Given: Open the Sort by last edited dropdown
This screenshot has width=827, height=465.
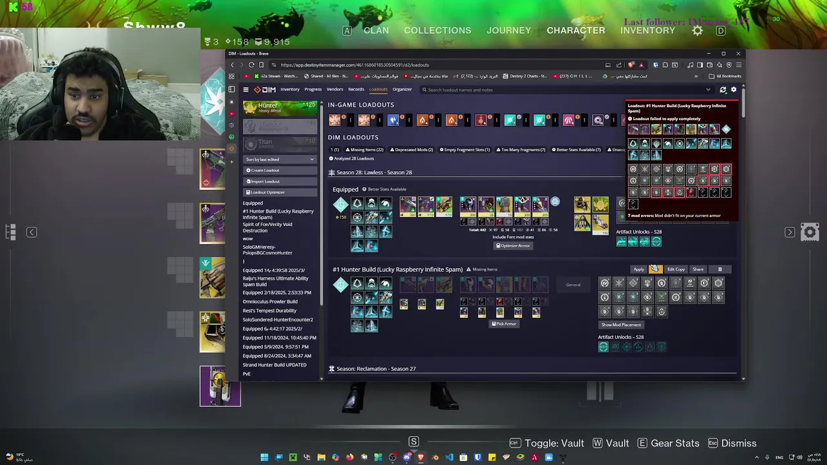Looking at the screenshot, I should pos(280,159).
